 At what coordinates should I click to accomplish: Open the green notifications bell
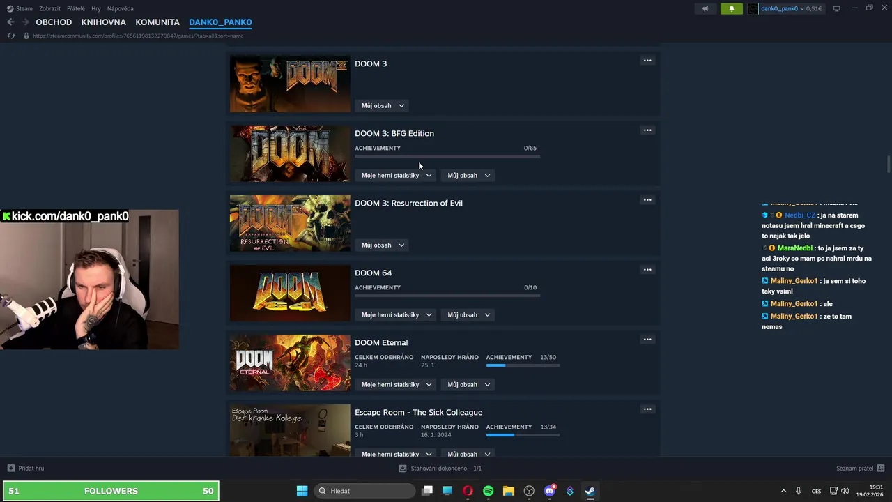click(731, 8)
